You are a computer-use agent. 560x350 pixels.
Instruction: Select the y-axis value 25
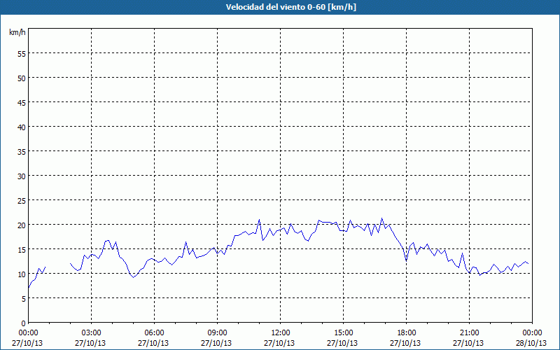(22, 201)
